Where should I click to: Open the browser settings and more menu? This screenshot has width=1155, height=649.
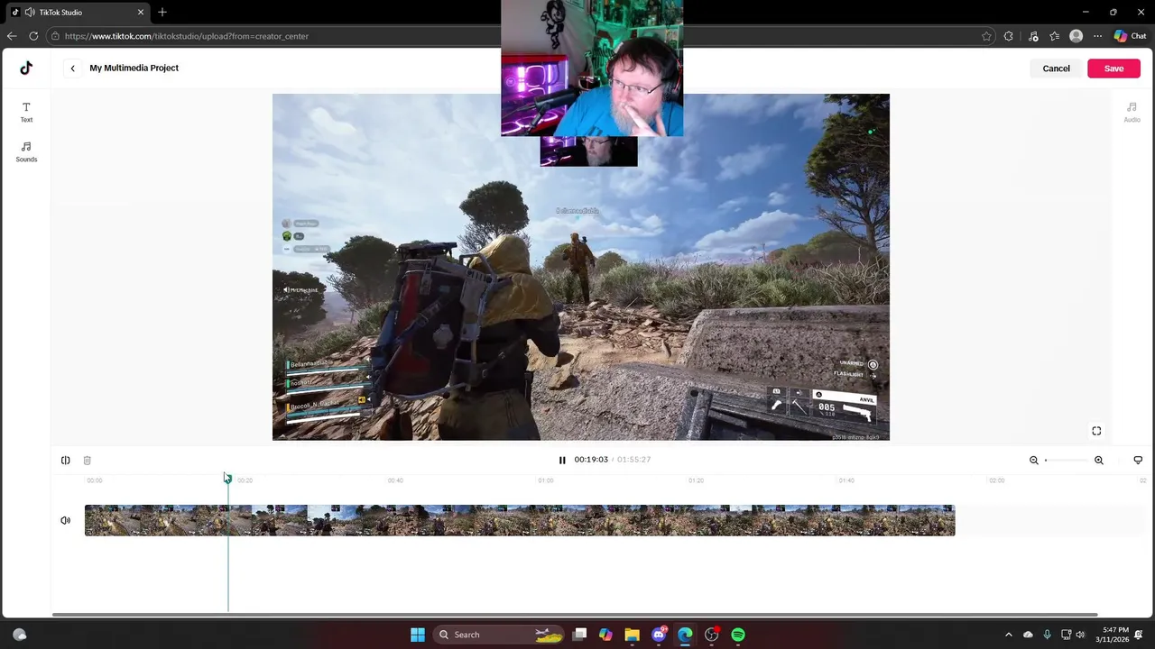click(x=1097, y=36)
